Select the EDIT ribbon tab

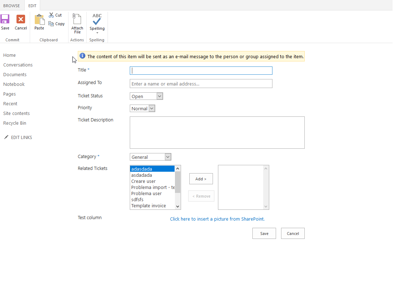pos(32,5)
